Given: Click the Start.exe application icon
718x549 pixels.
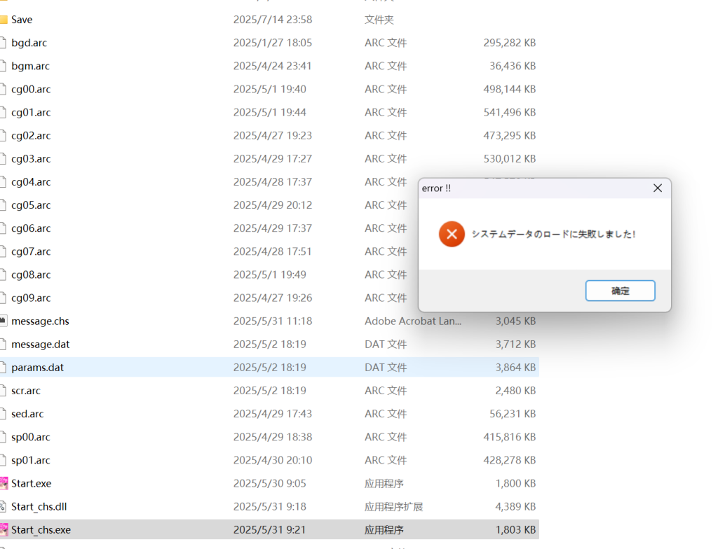Looking at the screenshot, I should point(4,484).
